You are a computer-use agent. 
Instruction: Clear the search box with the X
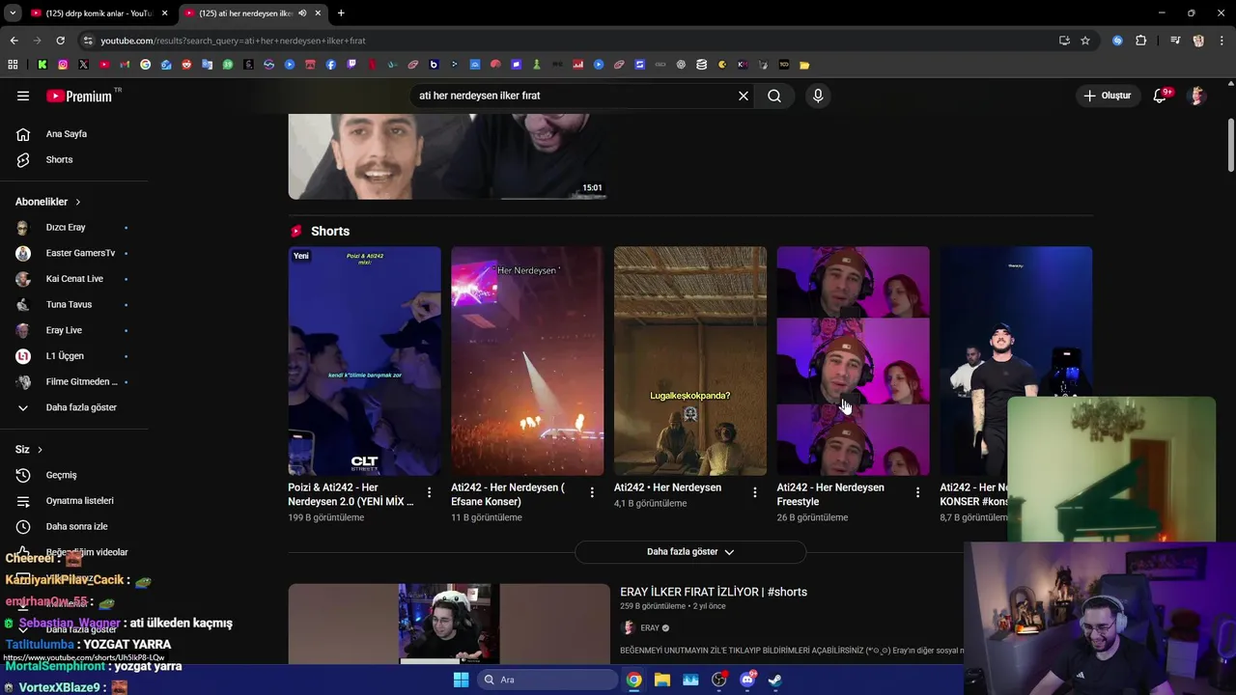tap(744, 96)
